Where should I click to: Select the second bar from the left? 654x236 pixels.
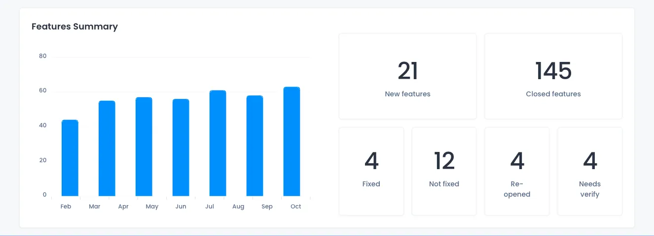[x=107, y=148]
